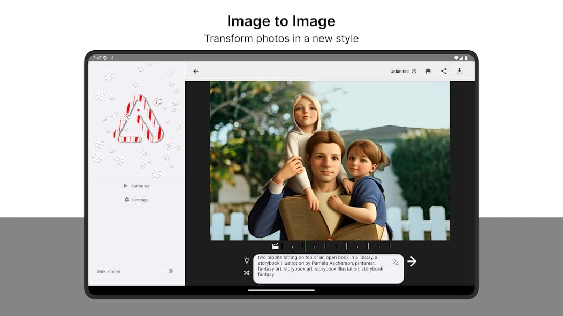Share the generated image
Viewport: 563px width, 316px height.
pyautogui.click(x=444, y=71)
